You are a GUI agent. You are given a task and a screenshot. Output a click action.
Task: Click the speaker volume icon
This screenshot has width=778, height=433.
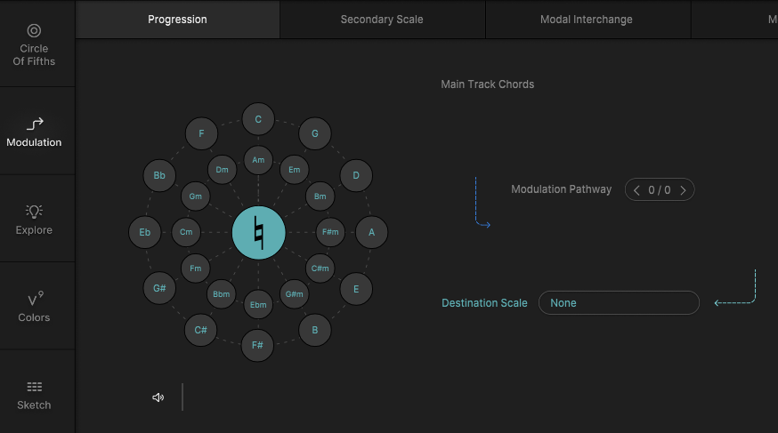158,397
